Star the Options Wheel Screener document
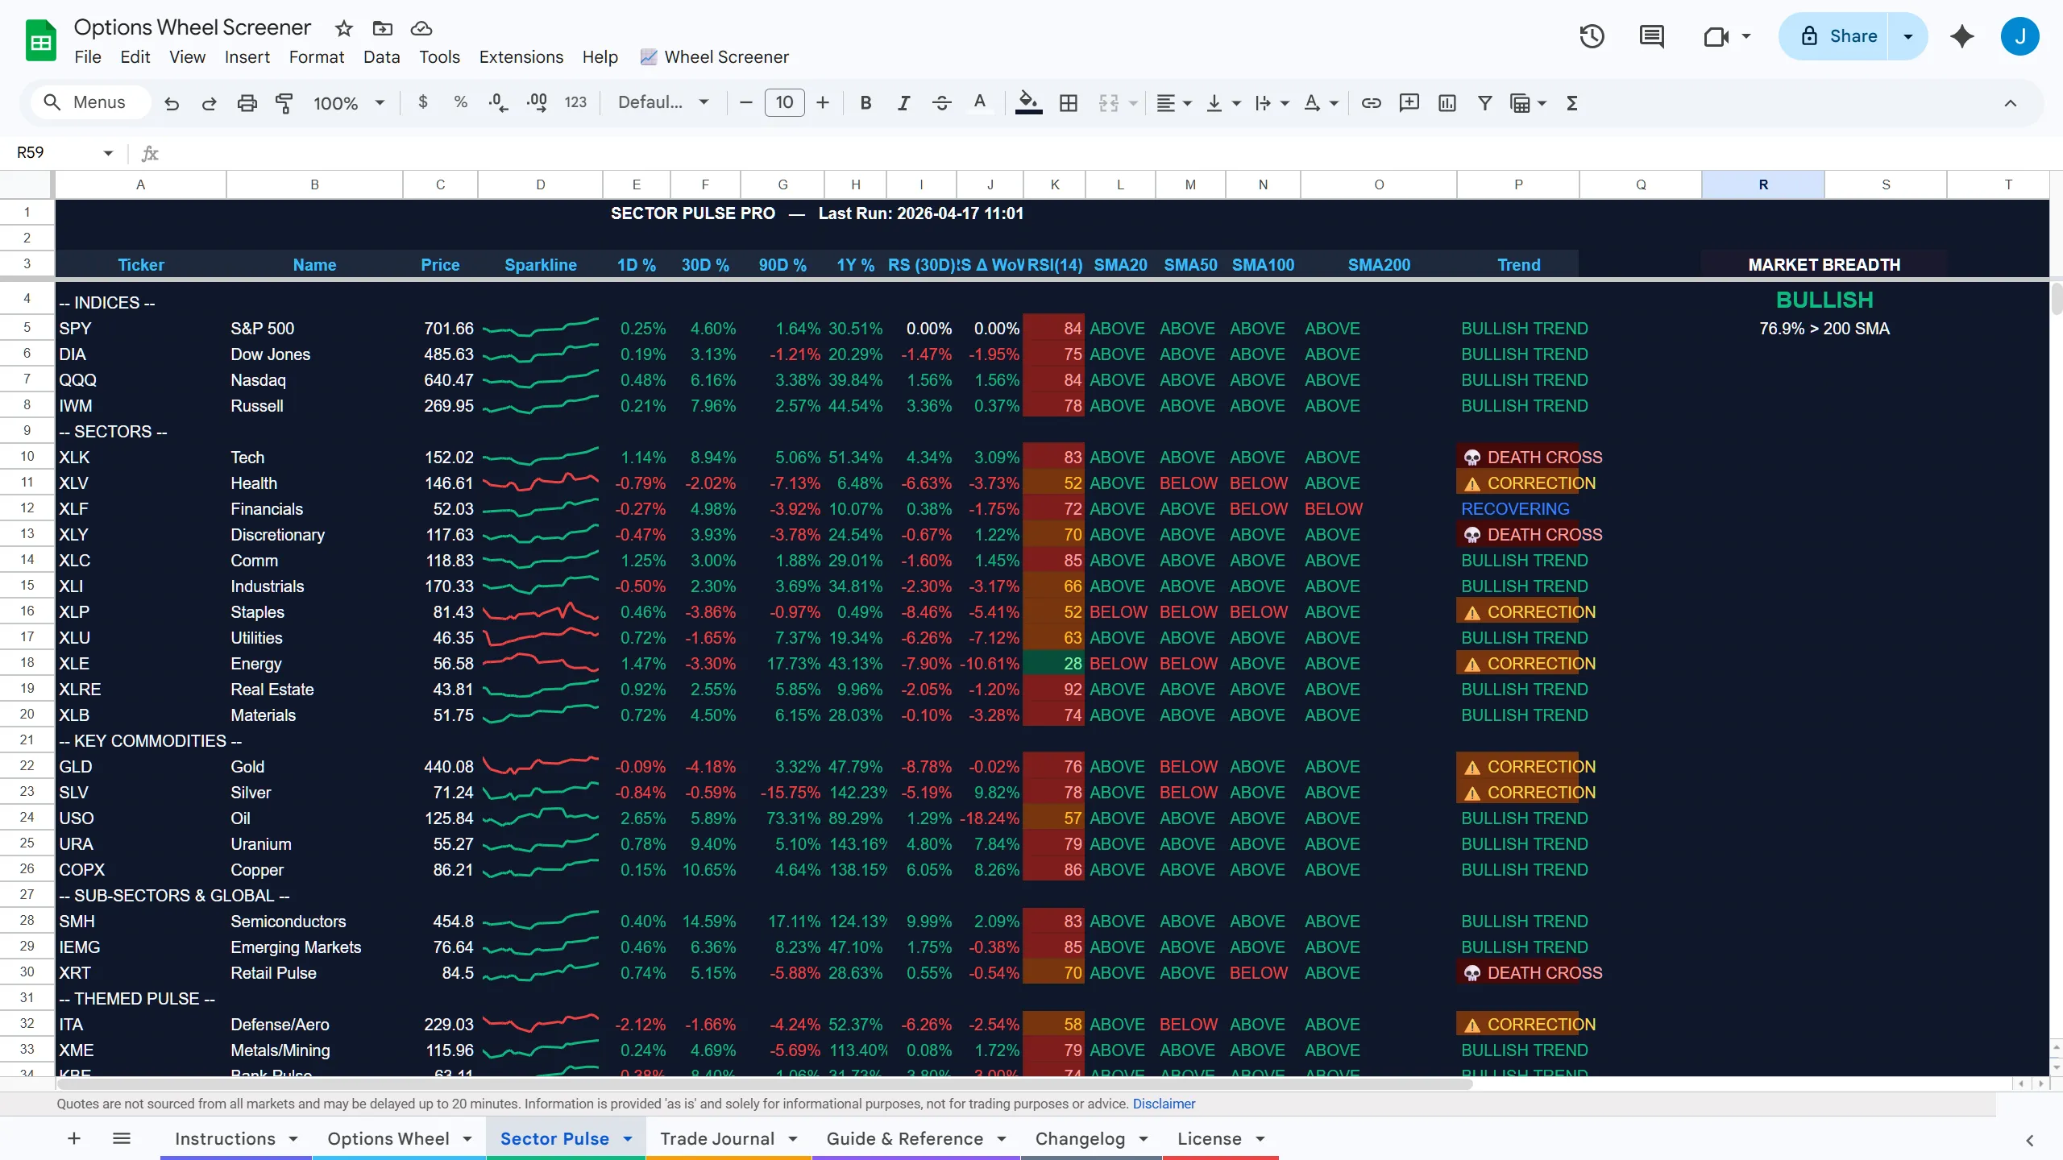Image resolution: width=2063 pixels, height=1160 pixels. (344, 29)
